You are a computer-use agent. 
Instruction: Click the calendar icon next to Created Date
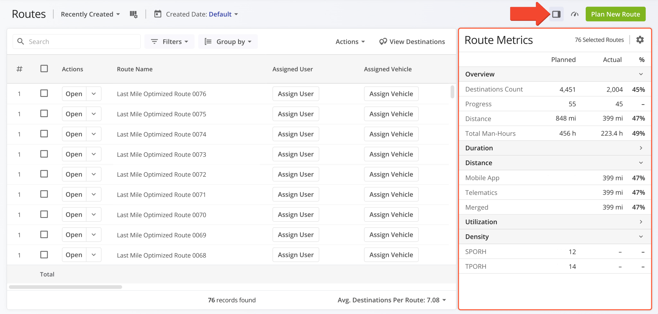(x=157, y=14)
